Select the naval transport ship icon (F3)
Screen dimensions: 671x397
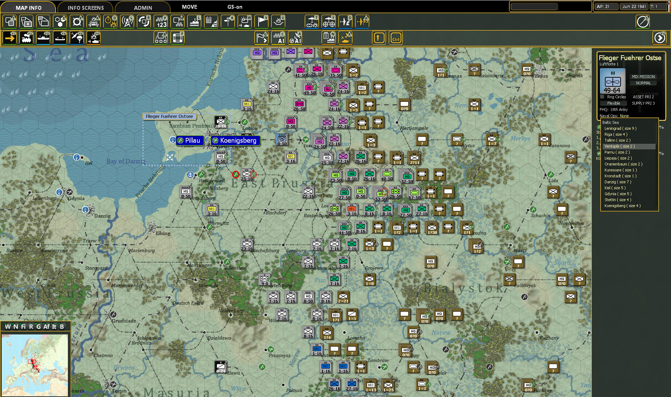(x=43, y=38)
